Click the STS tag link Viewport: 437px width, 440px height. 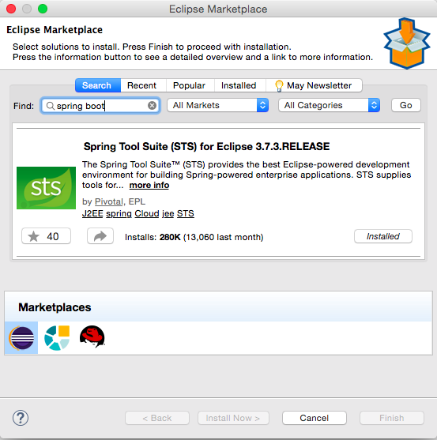(x=186, y=213)
